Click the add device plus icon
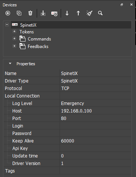The image size is (136, 177). (x=8, y=13)
